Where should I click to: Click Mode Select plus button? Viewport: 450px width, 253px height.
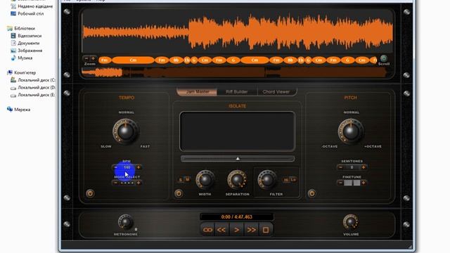coord(139,183)
